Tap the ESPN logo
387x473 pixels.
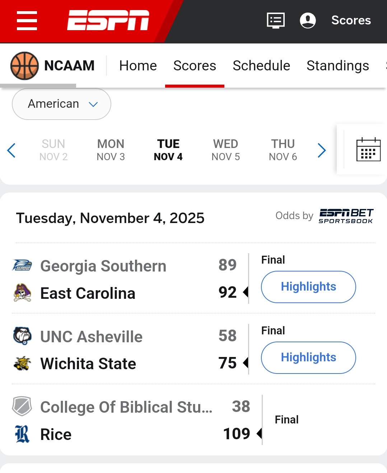click(x=108, y=20)
